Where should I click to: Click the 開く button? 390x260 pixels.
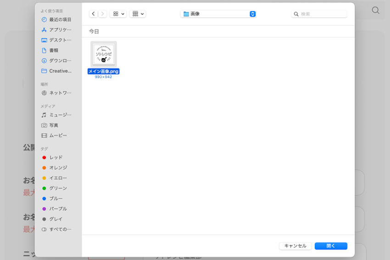coord(331,246)
